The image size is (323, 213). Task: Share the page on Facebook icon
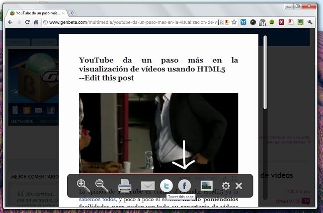[184, 186]
